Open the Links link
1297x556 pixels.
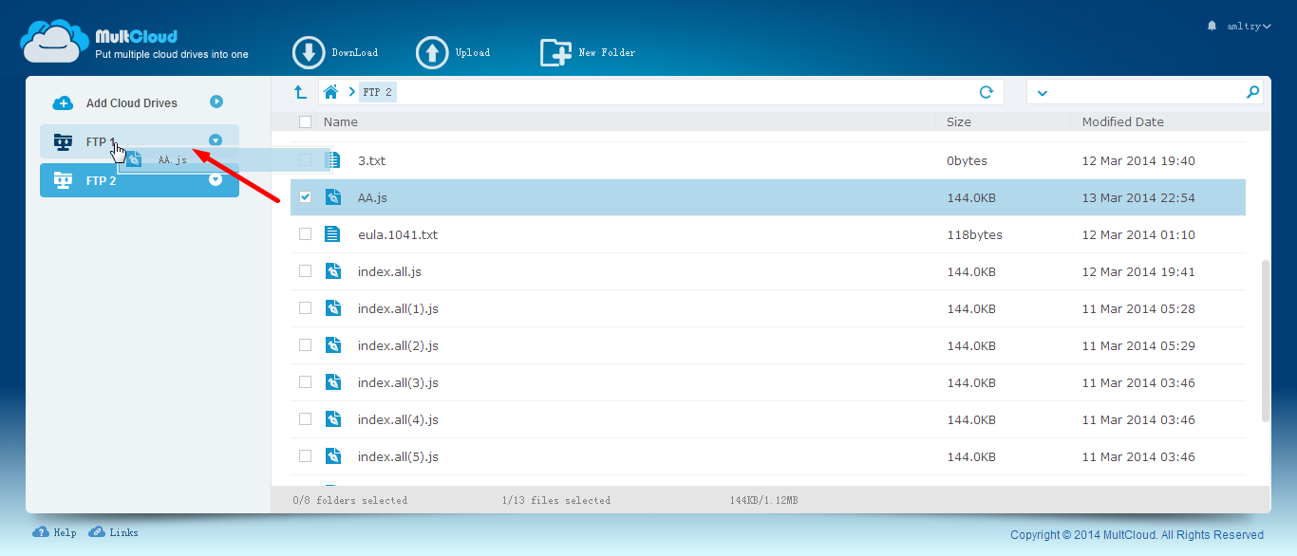click(123, 533)
